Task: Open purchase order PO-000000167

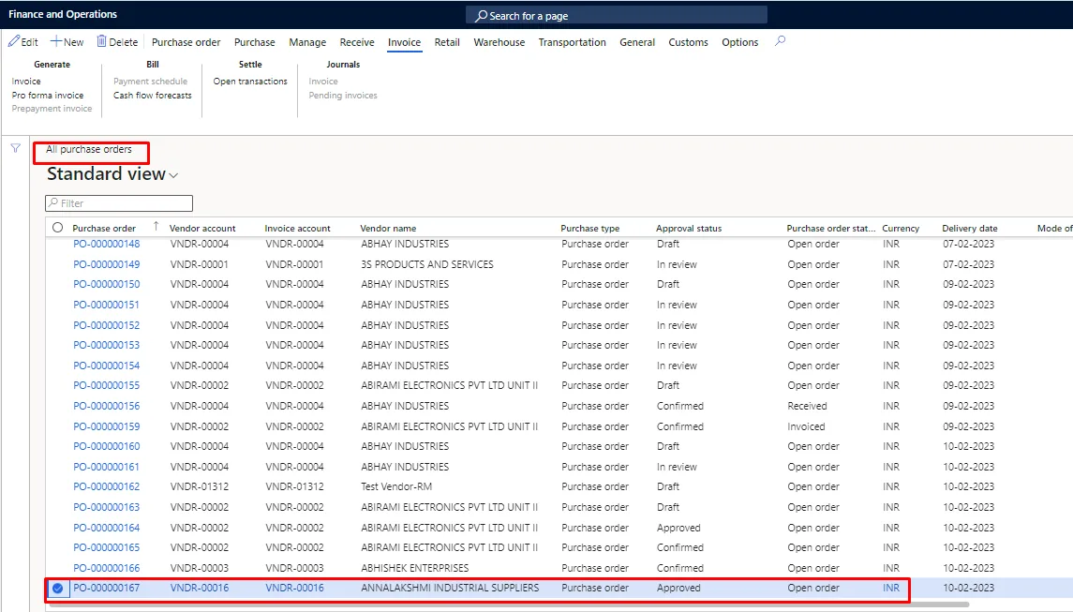Action: 107,588
